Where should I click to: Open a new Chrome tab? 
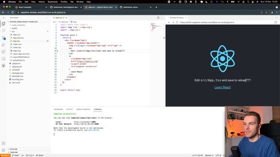[156, 7]
